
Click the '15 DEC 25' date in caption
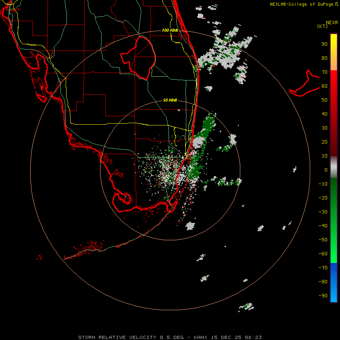[226, 337]
